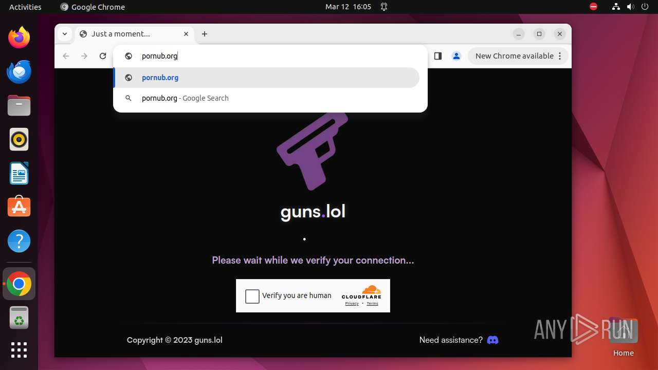Choose the pornub.org Google Search suggestion
Screen dimensions: 658x370
click(266, 98)
